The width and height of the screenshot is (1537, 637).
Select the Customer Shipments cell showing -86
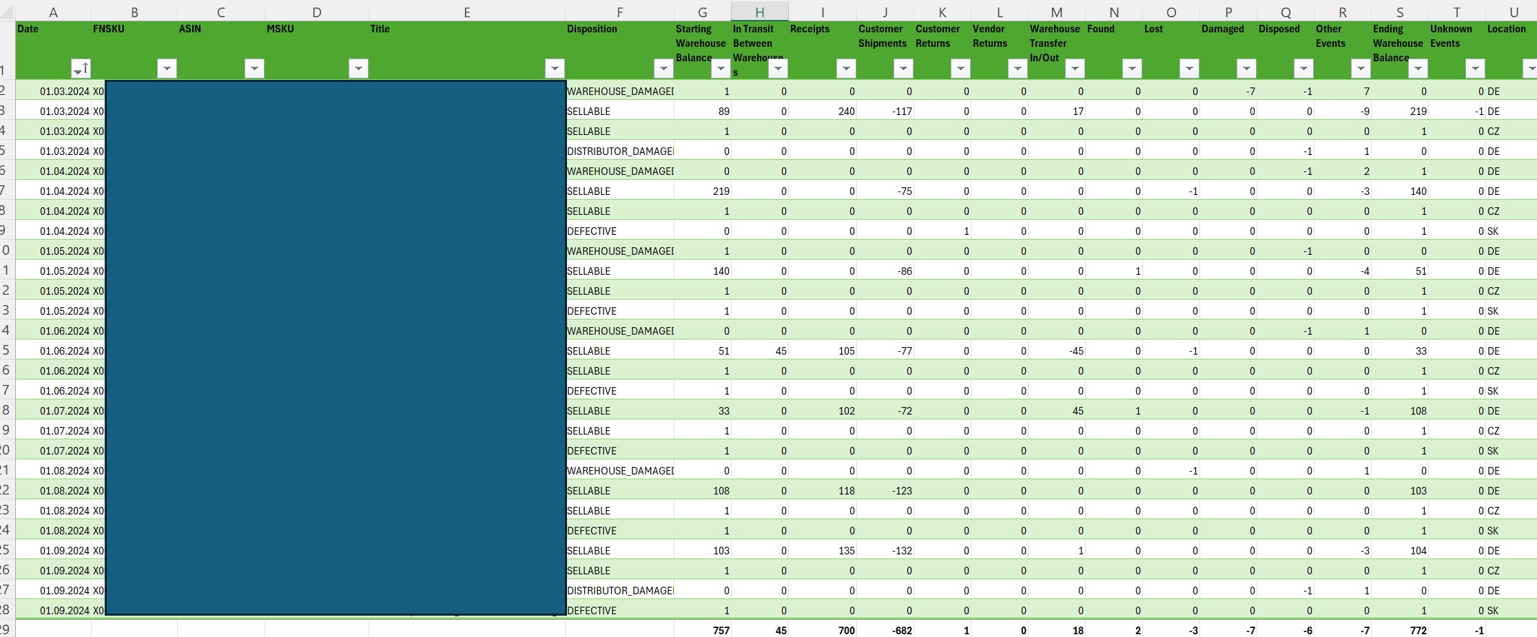[x=885, y=271]
